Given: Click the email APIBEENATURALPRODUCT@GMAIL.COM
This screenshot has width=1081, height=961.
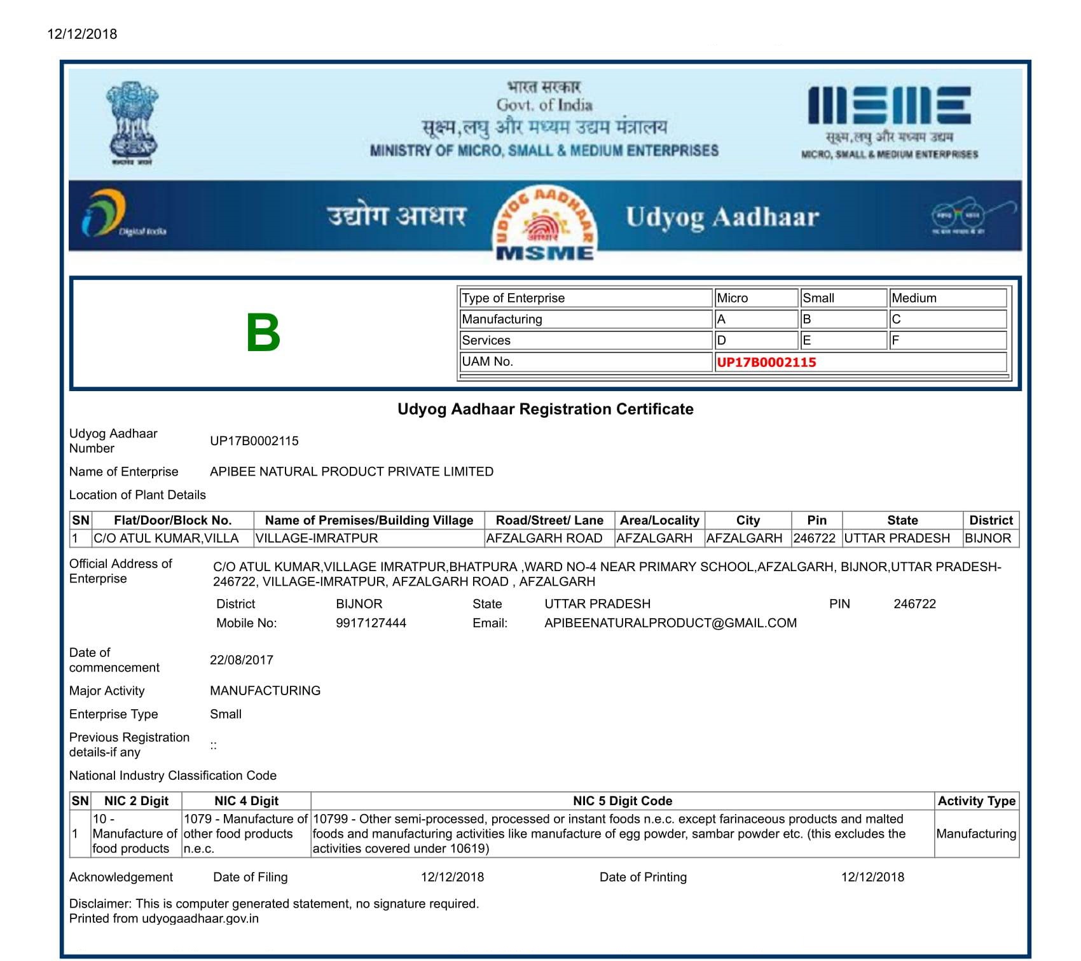Looking at the screenshot, I should point(670,623).
